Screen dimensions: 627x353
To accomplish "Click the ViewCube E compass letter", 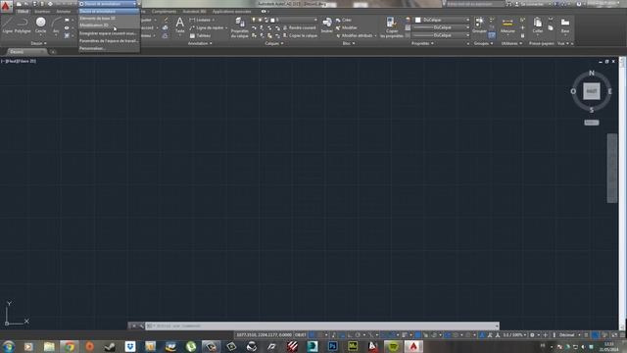I will [x=609, y=91].
